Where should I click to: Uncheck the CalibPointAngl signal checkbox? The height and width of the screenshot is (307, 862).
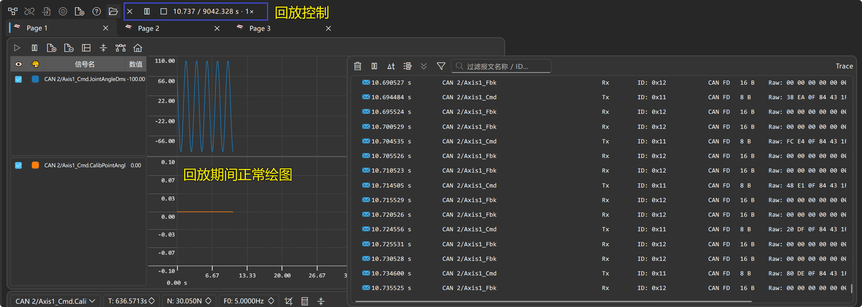(19, 165)
